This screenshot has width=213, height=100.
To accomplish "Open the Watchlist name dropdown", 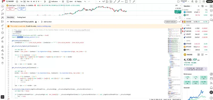I will click(x=188, y=6).
